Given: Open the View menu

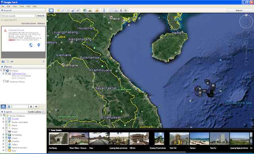Looking at the screenshot, I should [15, 6].
